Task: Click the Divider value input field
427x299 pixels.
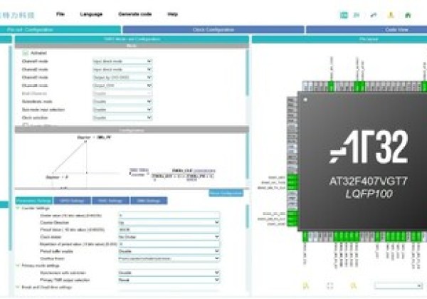Action: pos(169,214)
